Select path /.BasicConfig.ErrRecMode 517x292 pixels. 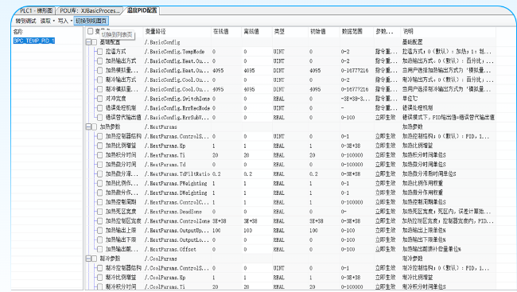[177, 108]
